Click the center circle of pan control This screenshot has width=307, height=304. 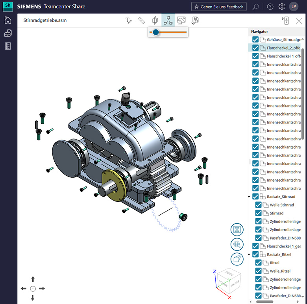(33, 289)
